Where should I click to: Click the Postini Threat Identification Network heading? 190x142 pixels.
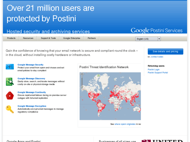coord(104,67)
